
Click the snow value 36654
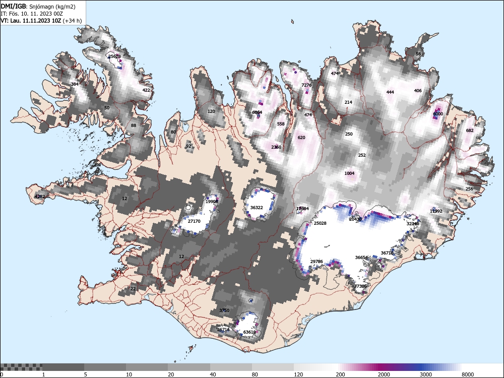click(x=361, y=258)
